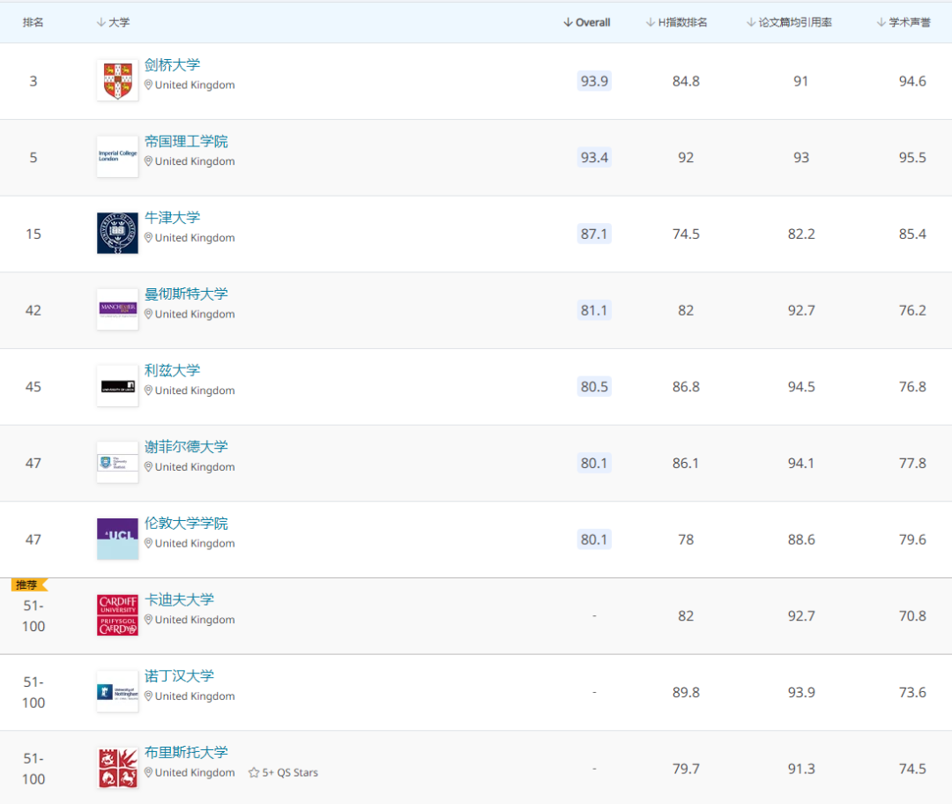Open the Cardiff University red logo
952x804 pixels.
coord(117,615)
